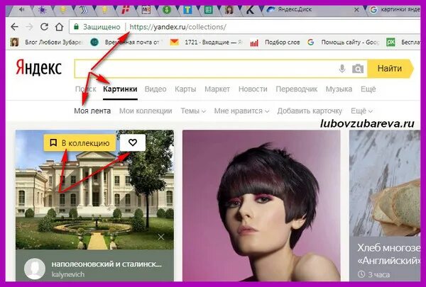Click the browser back arrow
The width and height of the screenshot is (426, 287).
point(14,27)
